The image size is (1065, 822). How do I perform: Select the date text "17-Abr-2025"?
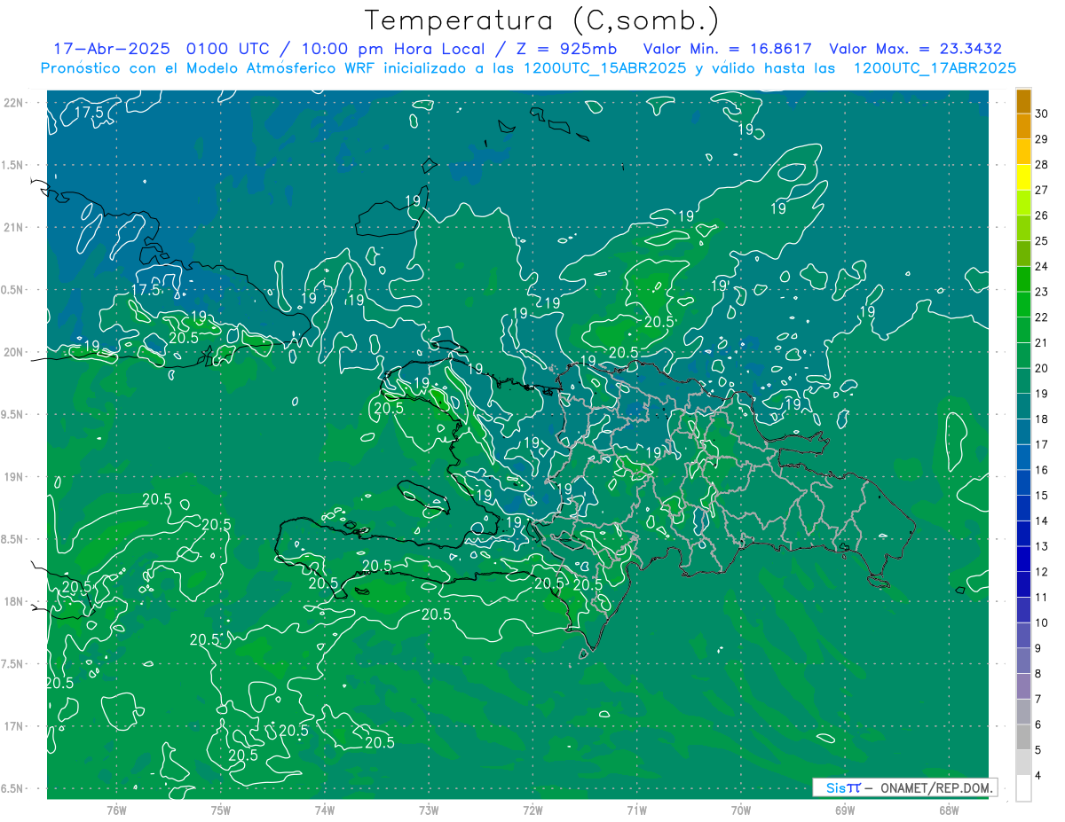[111, 49]
